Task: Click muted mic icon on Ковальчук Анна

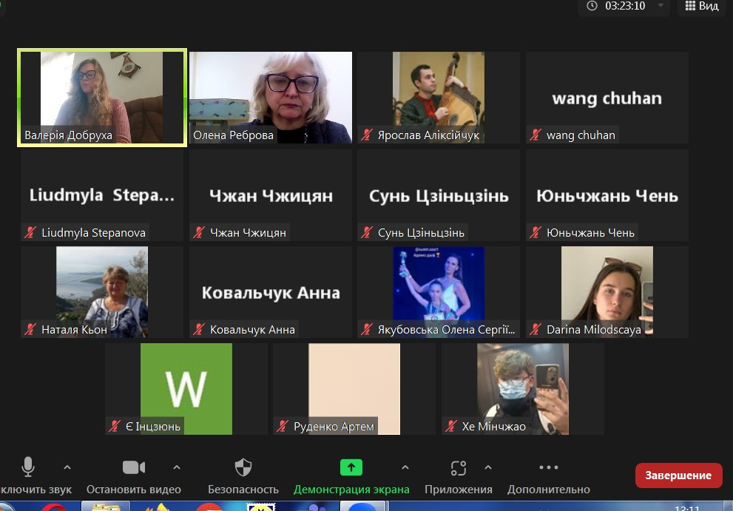Action: click(x=199, y=330)
